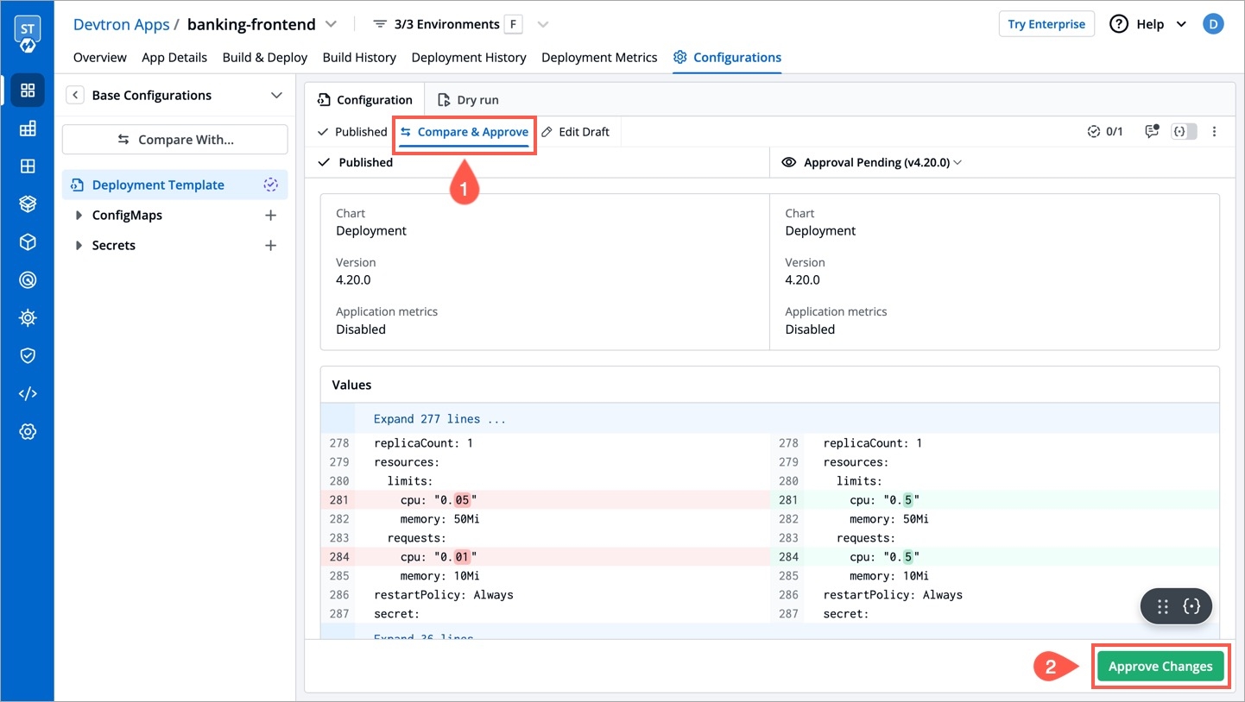1245x702 pixels.
Task: Click the Approve Changes button
Action: coord(1160,666)
